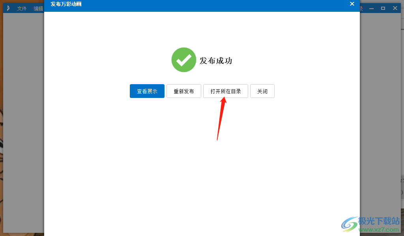Viewport: 404px width, 236px height.
Task: Click the green checkmark success icon
Action: pos(184,60)
